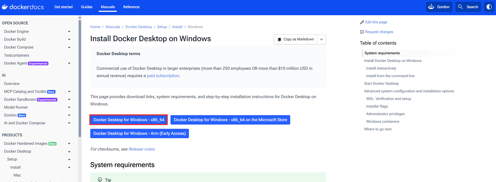
Task: Open the Get started nav item
Action: tap(63, 7)
